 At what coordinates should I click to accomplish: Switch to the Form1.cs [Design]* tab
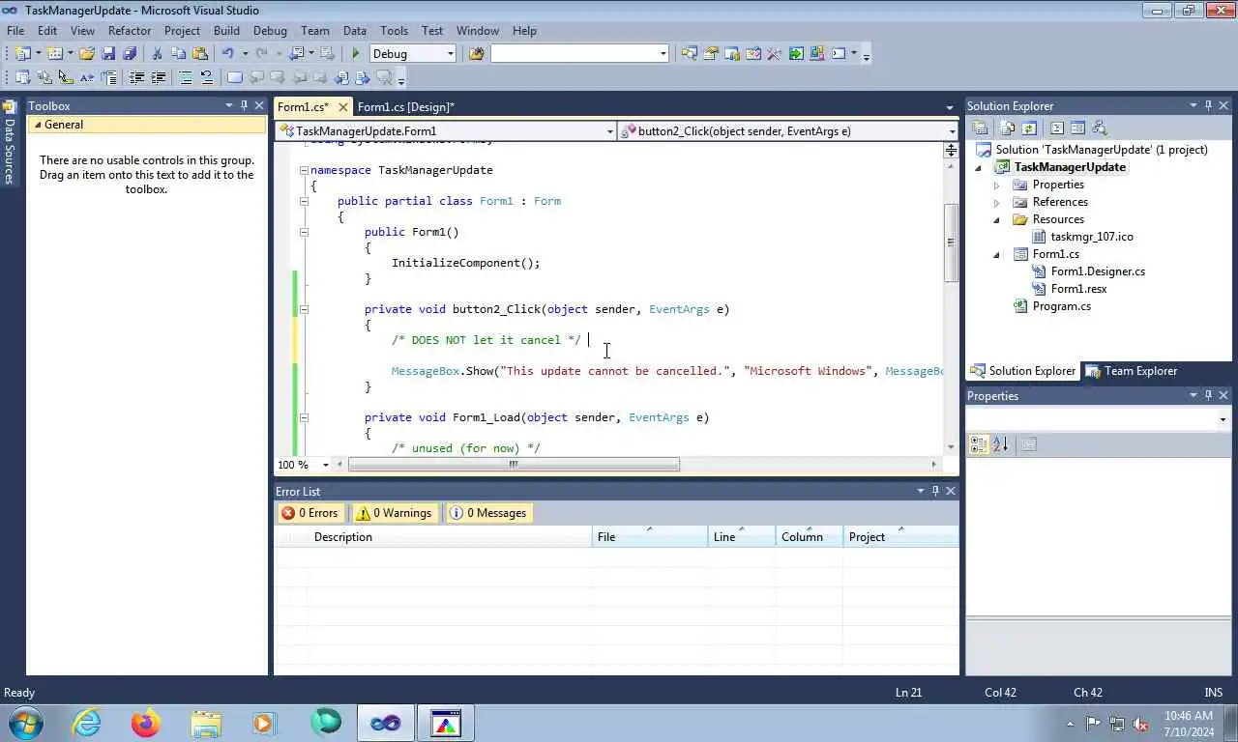405,107
